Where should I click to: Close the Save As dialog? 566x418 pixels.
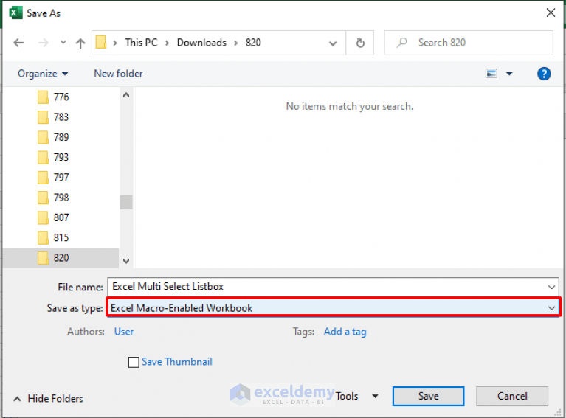coord(551,13)
